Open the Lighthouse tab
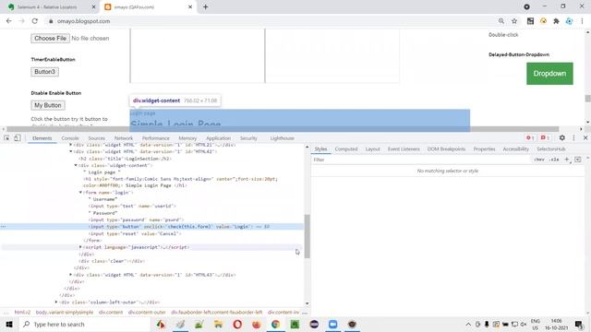This screenshot has height=332, width=591. coord(282,138)
